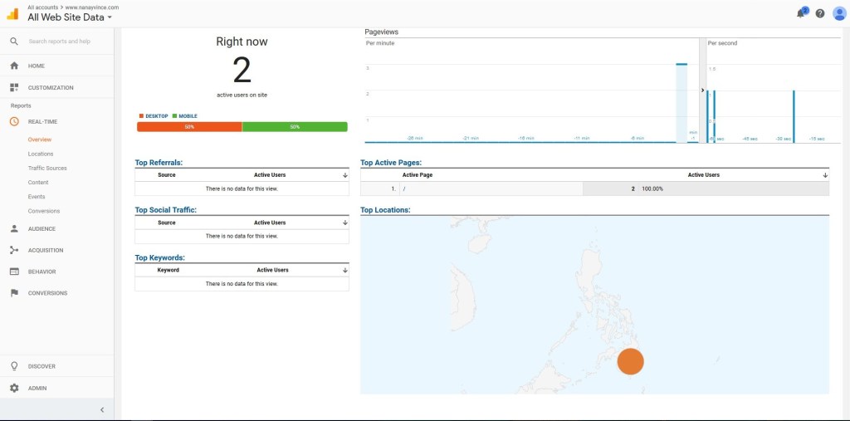Click the Customization dashboard icon

[14, 87]
